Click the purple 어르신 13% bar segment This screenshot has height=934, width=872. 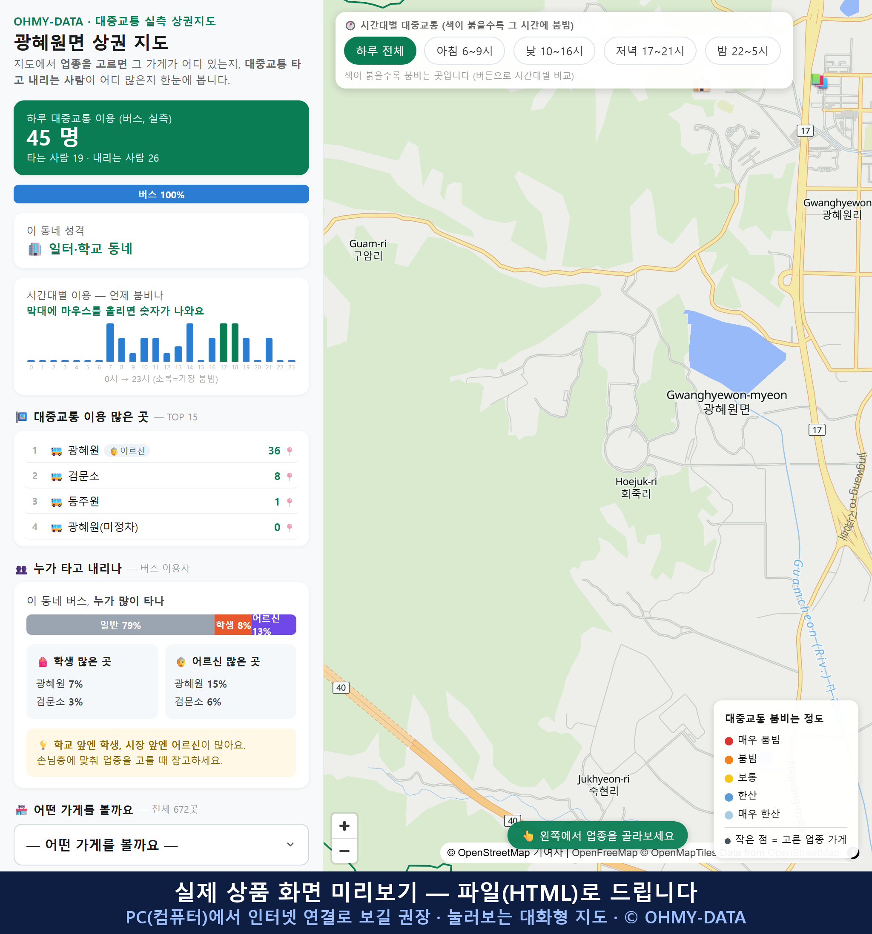[274, 625]
